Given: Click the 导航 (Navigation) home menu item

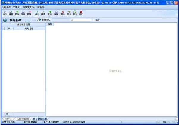Looking at the screenshot, I should (x=7, y=7).
